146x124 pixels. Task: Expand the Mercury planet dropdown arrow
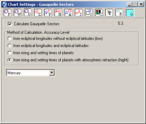(52, 73)
